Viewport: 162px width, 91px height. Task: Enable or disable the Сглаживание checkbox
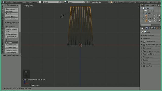tap(144, 42)
